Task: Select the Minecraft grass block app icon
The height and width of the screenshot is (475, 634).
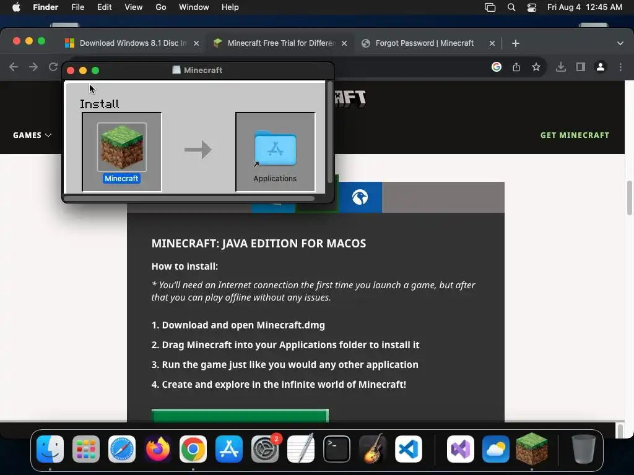Action: click(x=122, y=147)
